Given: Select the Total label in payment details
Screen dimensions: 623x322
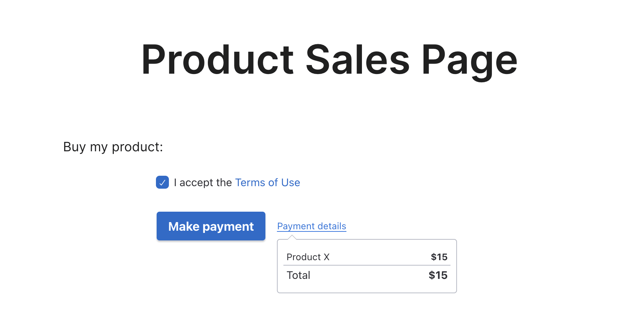Looking at the screenshot, I should click(298, 275).
